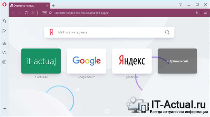Open the Opera main menu logo
Viewport: 210px width, 117px height.
[x=4, y=4]
